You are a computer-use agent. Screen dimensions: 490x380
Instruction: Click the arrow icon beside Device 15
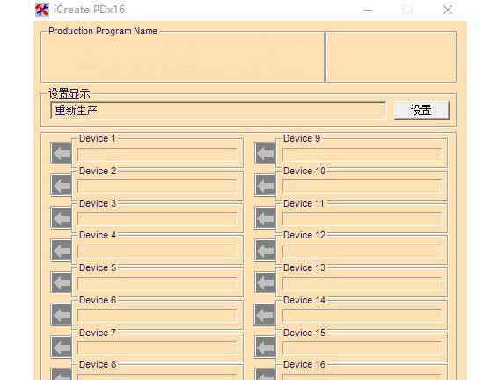coord(266,347)
